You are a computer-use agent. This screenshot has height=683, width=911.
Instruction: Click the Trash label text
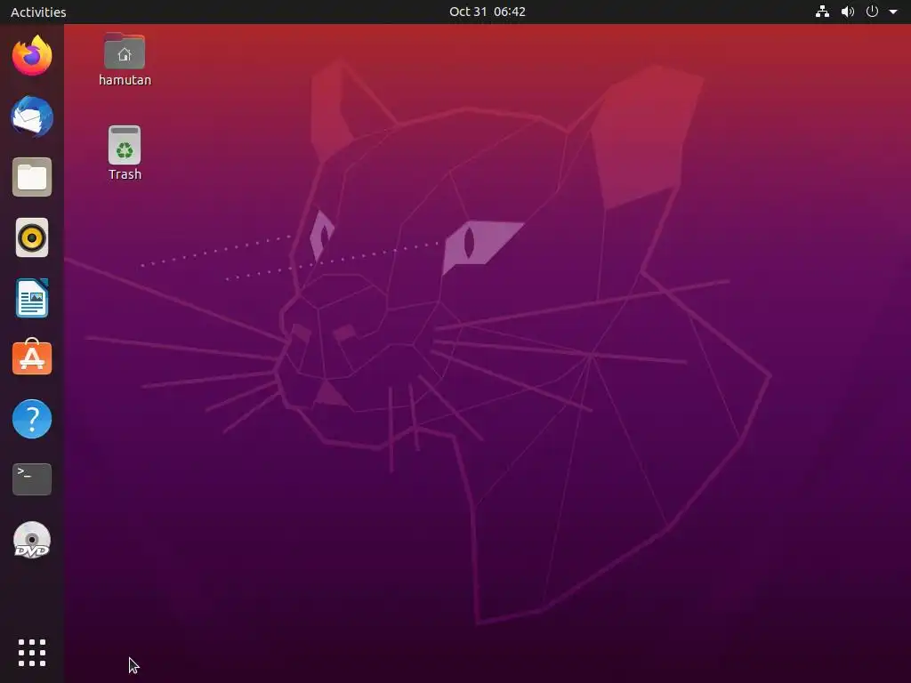125,174
